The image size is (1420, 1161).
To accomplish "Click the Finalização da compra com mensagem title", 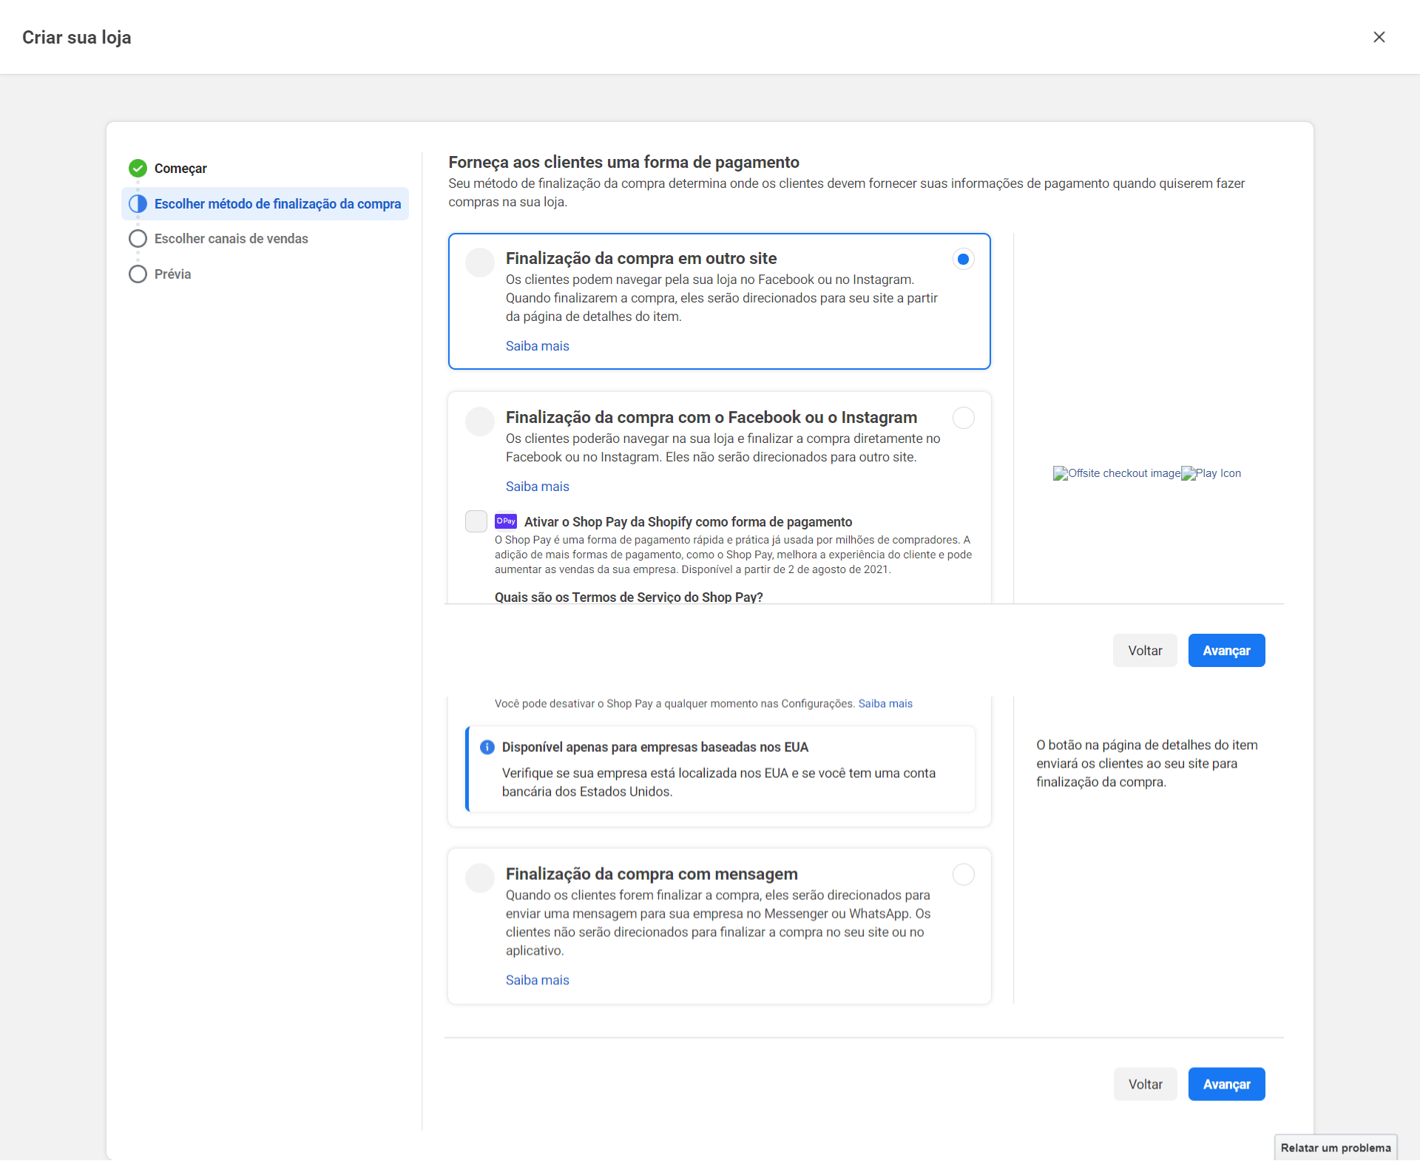I will pyautogui.click(x=652, y=874).
